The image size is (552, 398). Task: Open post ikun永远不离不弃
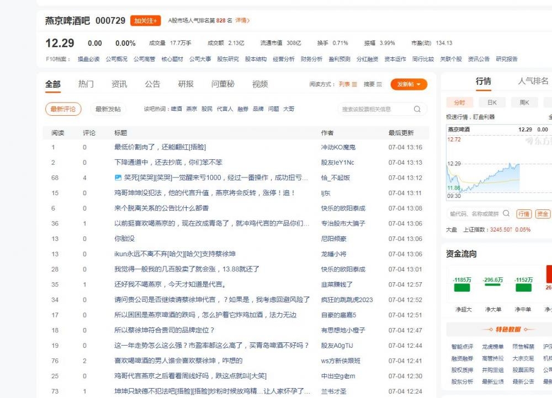175,254
